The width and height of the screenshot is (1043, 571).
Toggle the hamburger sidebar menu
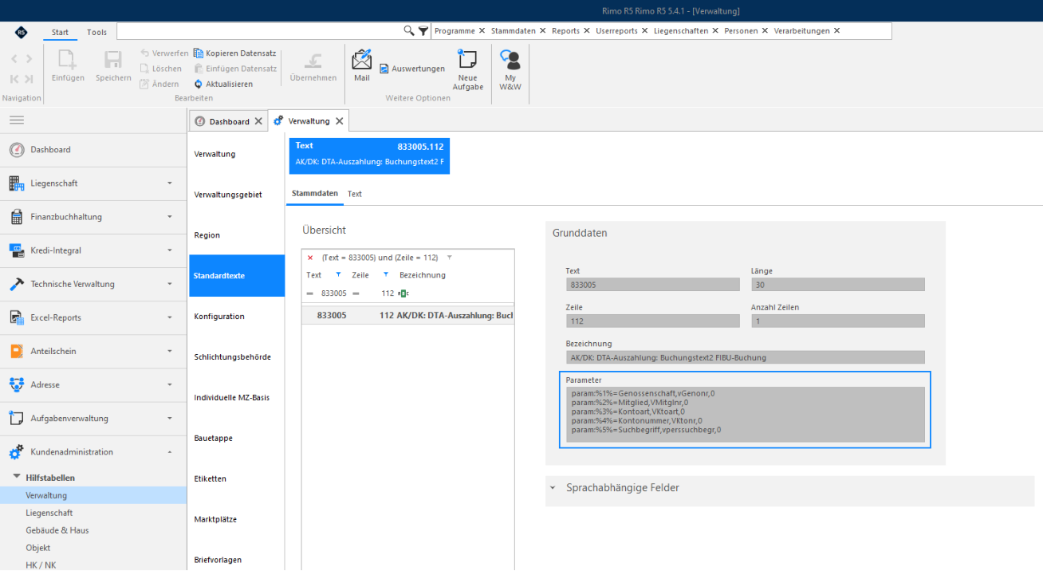pyautogui.click(x=17, y=120)
